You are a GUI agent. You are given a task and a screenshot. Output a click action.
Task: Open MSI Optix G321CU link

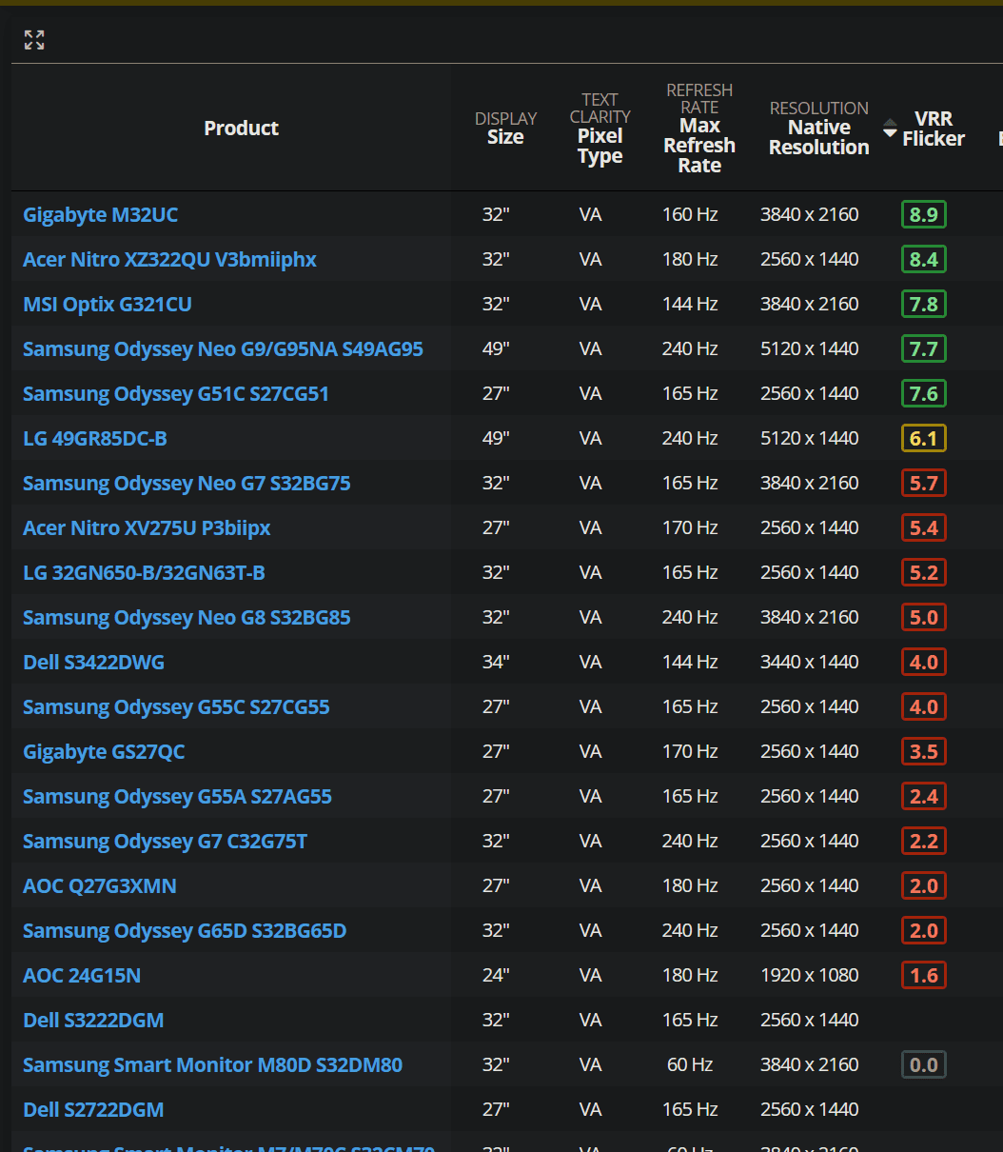pyautogui.click(x=108, y=304)
